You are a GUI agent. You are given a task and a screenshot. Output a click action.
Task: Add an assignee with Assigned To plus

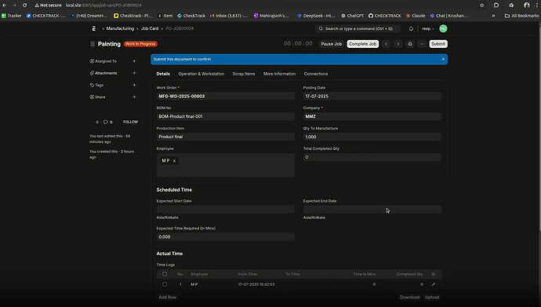click(x=134, y=61)
